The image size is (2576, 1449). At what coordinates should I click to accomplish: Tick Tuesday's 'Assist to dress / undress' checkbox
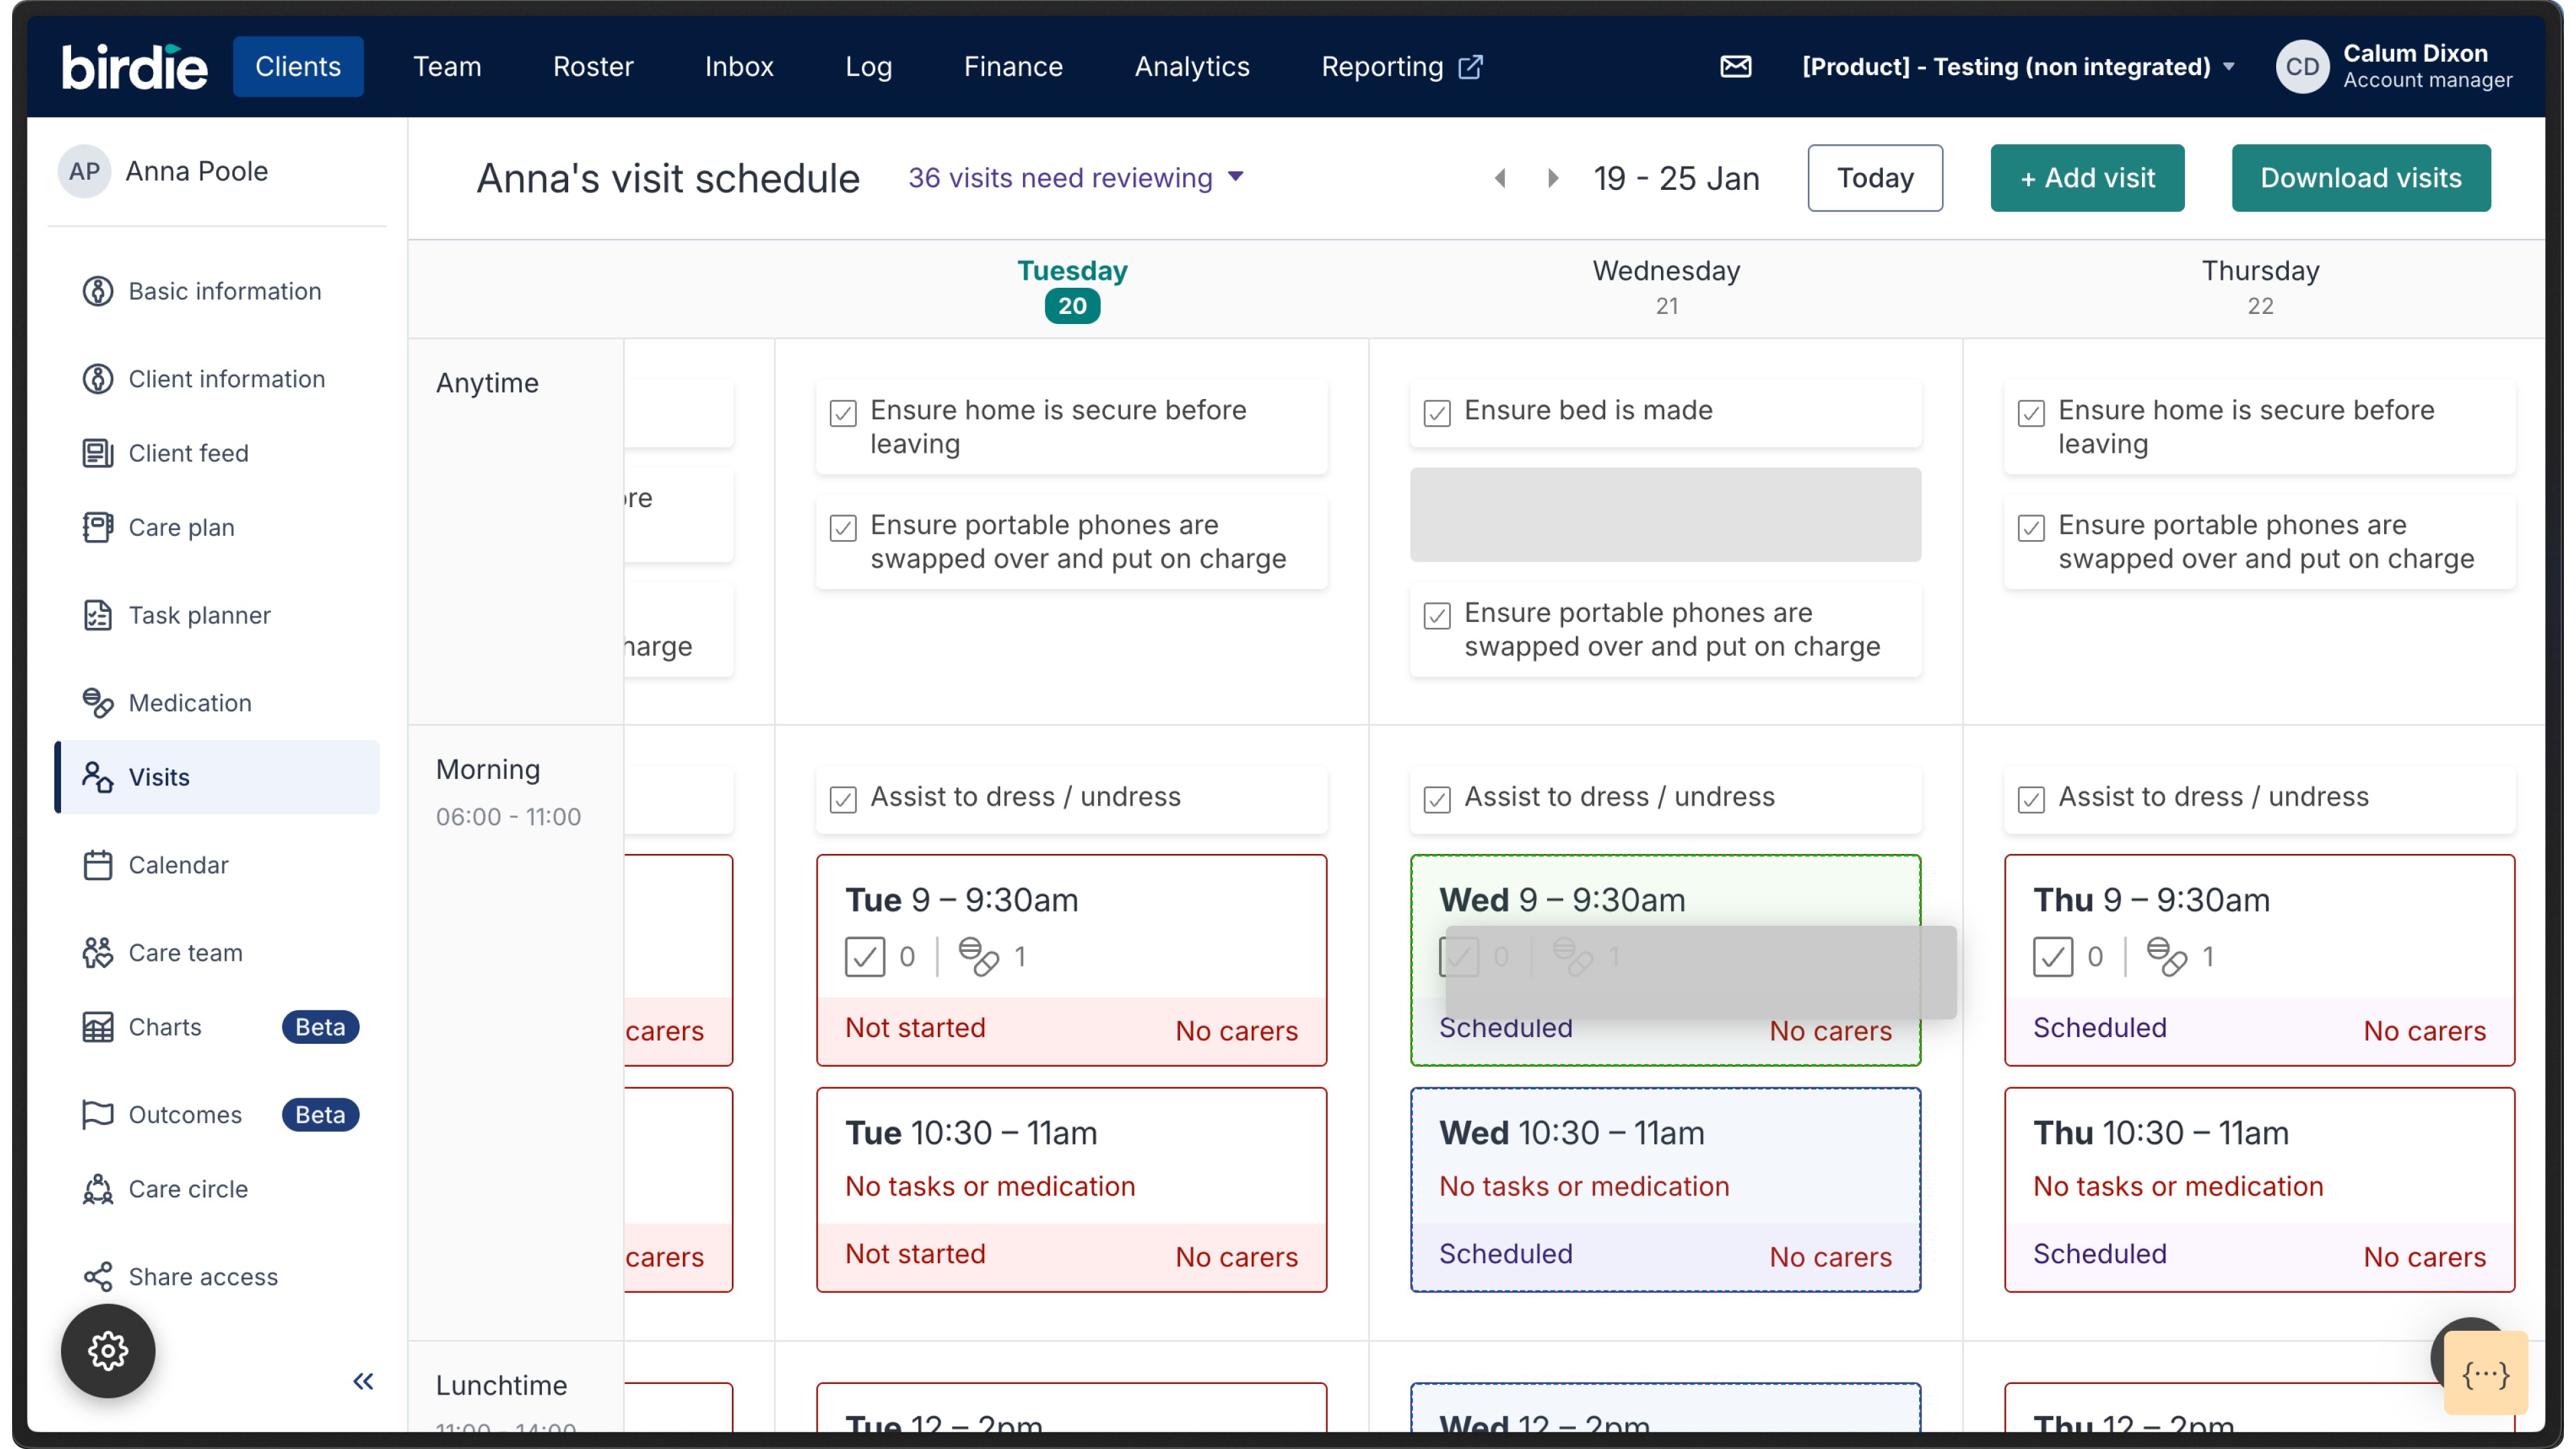pyautogui.click(x=843, y=798)
